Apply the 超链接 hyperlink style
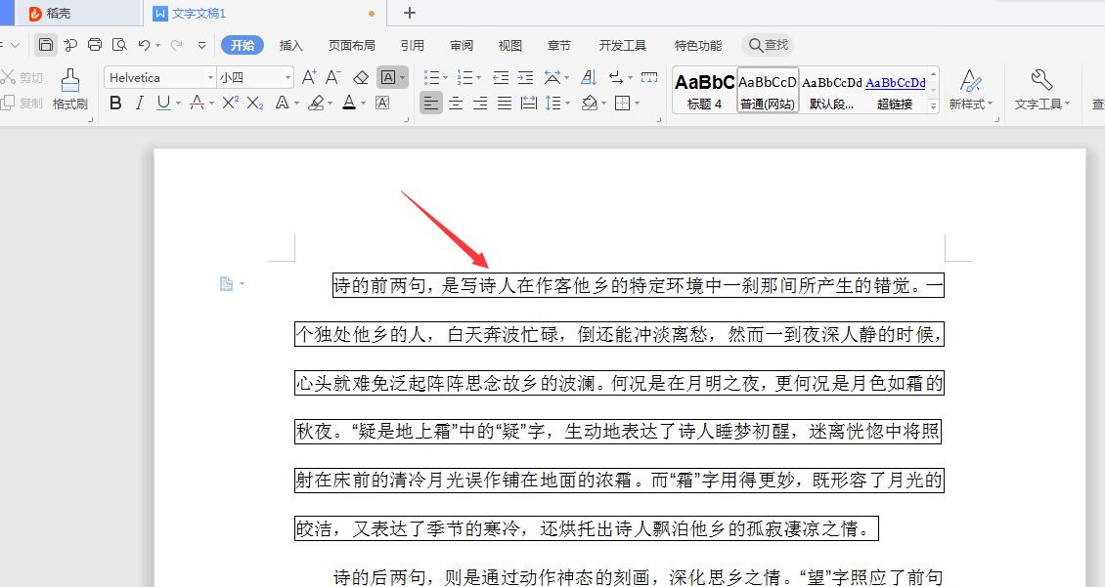 click(896, 89)
